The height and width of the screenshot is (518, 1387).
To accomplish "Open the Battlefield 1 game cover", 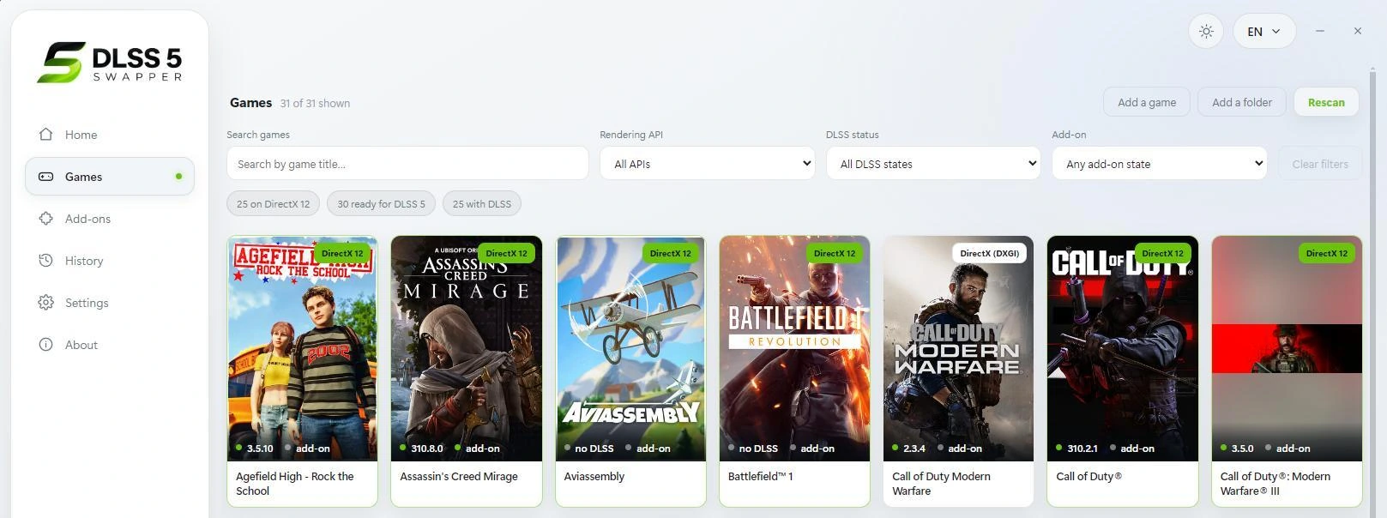I will click(794, 348).
